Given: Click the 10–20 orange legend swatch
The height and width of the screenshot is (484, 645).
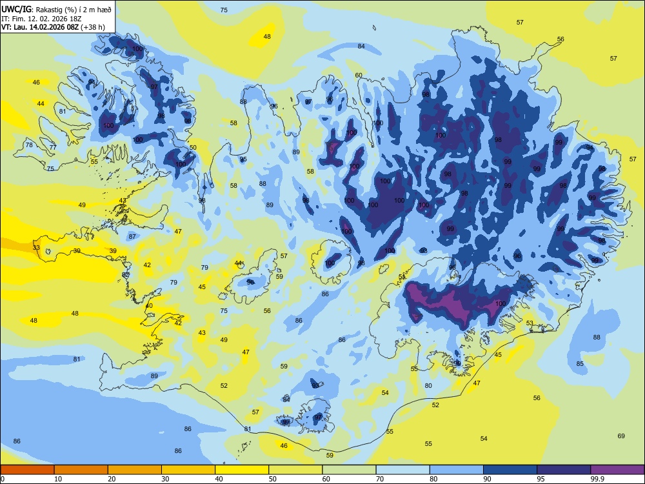Looking at the screenshot, I should (x=81, y=470).
